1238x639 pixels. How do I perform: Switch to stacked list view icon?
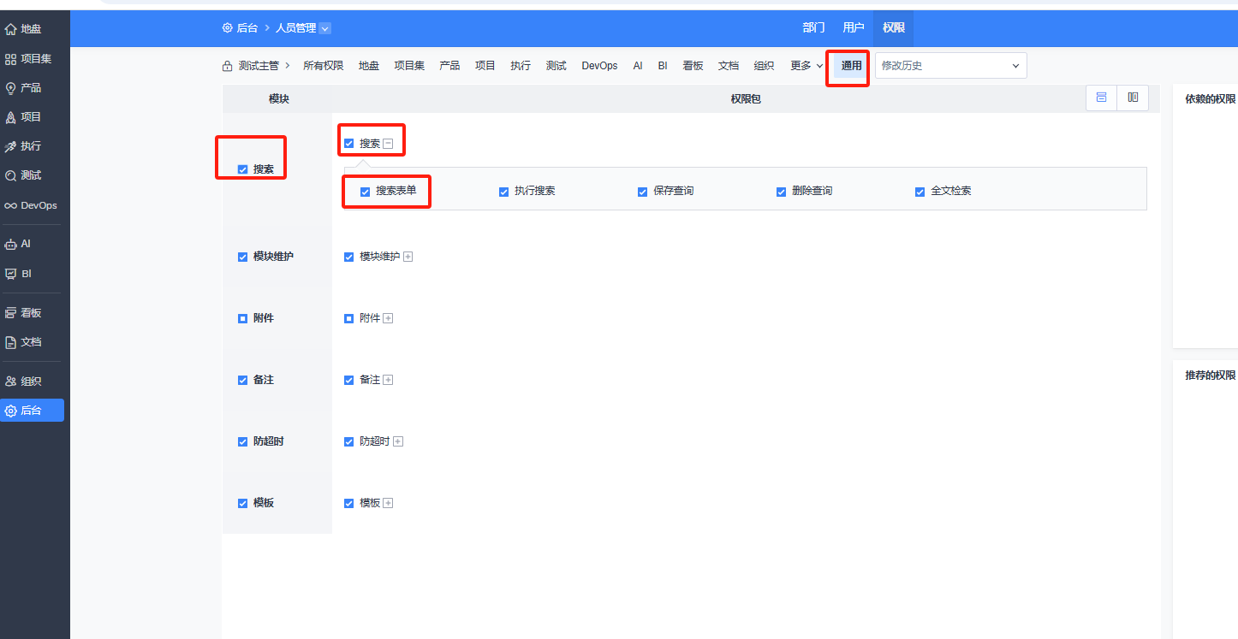point(1101,98)
